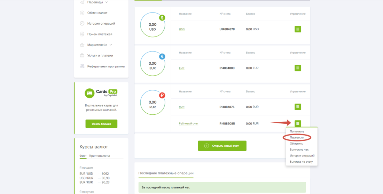Expand the Маркетплейс menu chevron
383x194 pixels.
[x=111, y=45]
